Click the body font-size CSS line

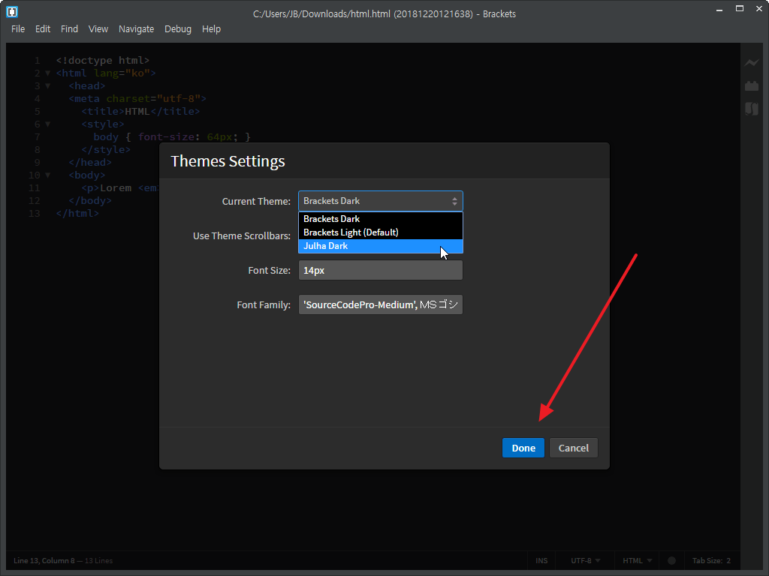coord(172,136)
